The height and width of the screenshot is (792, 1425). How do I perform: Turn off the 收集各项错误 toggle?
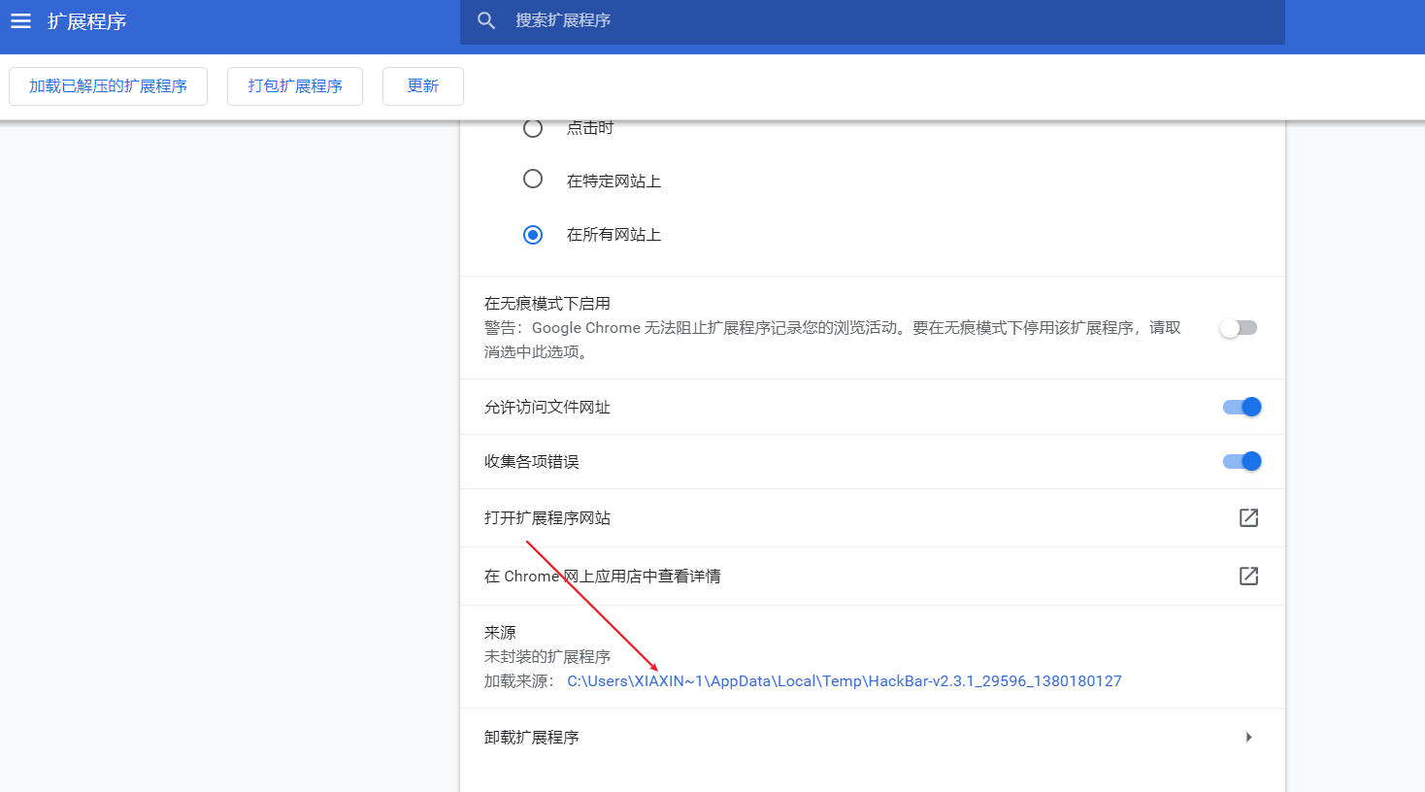click(x=1243, y=461)
